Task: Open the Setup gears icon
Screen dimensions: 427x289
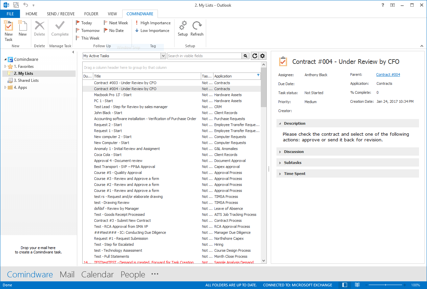Action: 183,26
